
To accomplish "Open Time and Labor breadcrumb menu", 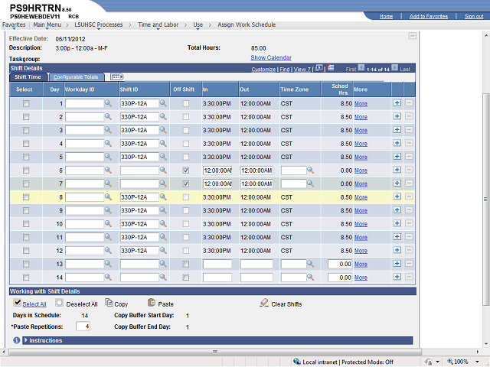I will point(158,25).
